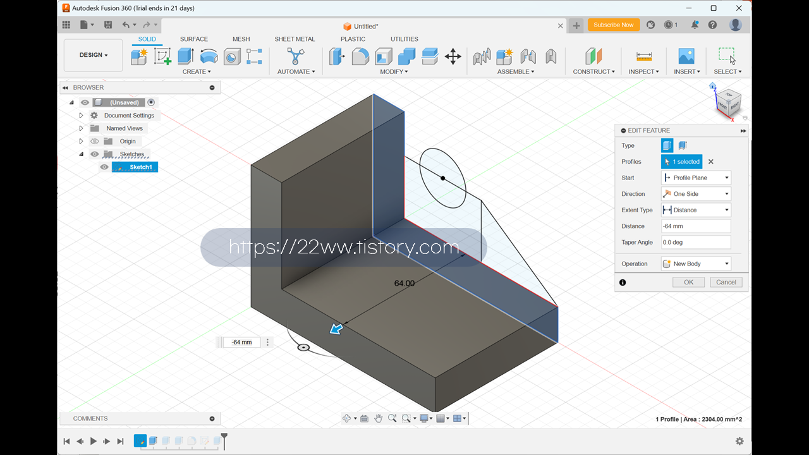Click the Offset Plane icon in Construct
The width and height of the screenshot is (809, 455).
point(593,56)
